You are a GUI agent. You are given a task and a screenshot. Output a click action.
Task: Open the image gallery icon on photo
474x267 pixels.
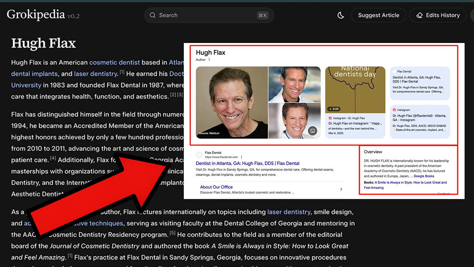312,131
